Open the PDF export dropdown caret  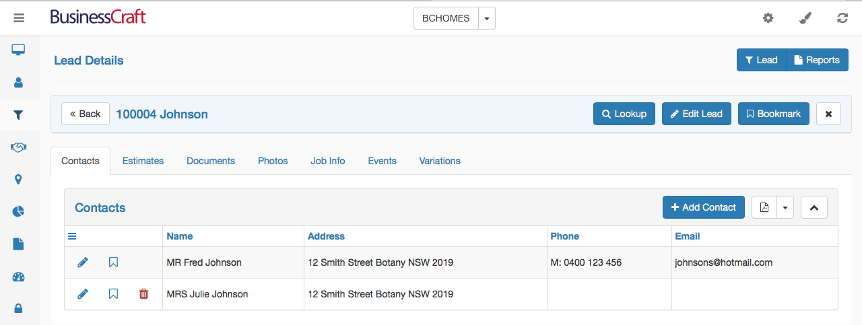(785, 207)
